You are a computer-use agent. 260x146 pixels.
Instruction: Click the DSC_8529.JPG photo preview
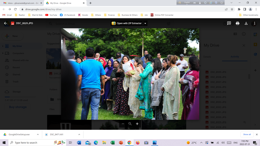click(x=130, y=74)
